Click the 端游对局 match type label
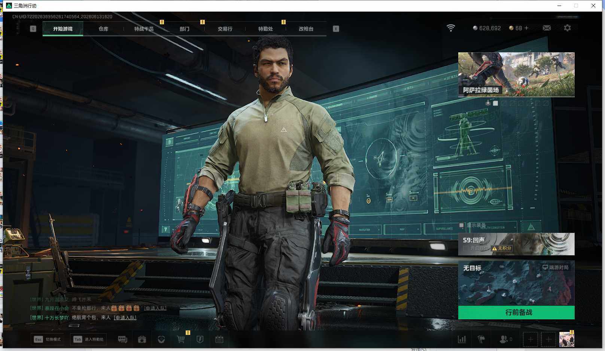Screen dimensions: 605x351 [x=556, y=267]
